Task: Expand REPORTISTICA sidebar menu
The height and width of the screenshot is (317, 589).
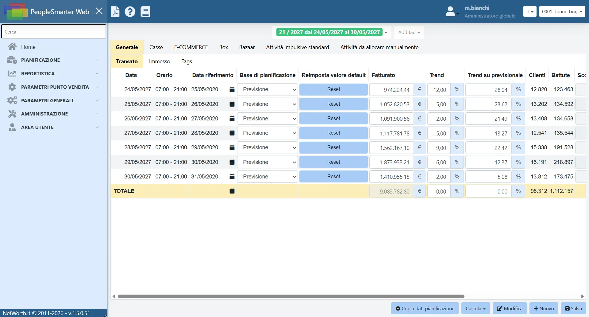Action: pos(54,73)
